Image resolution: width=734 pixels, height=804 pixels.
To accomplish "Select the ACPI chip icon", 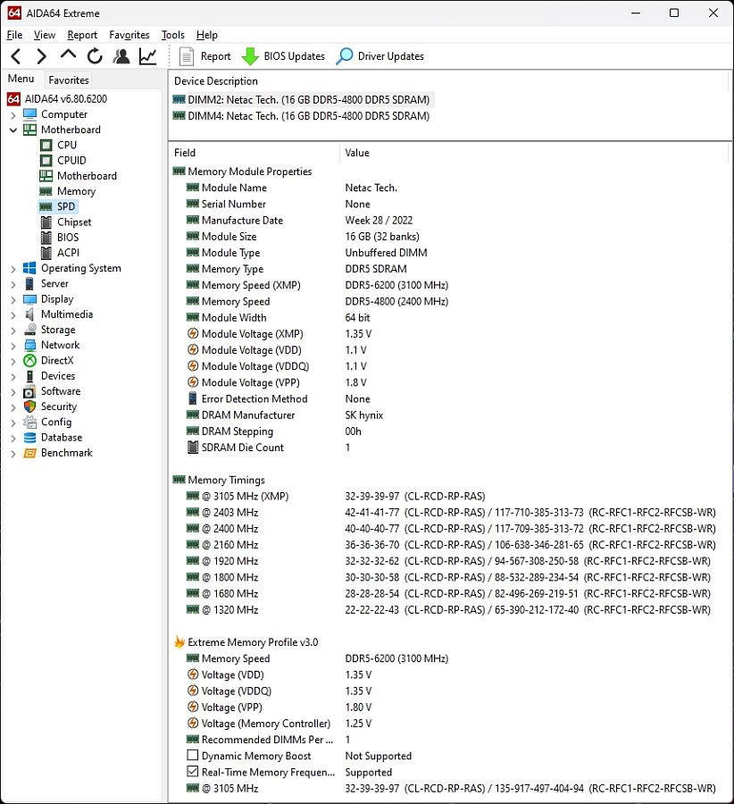I will point(46,253).
